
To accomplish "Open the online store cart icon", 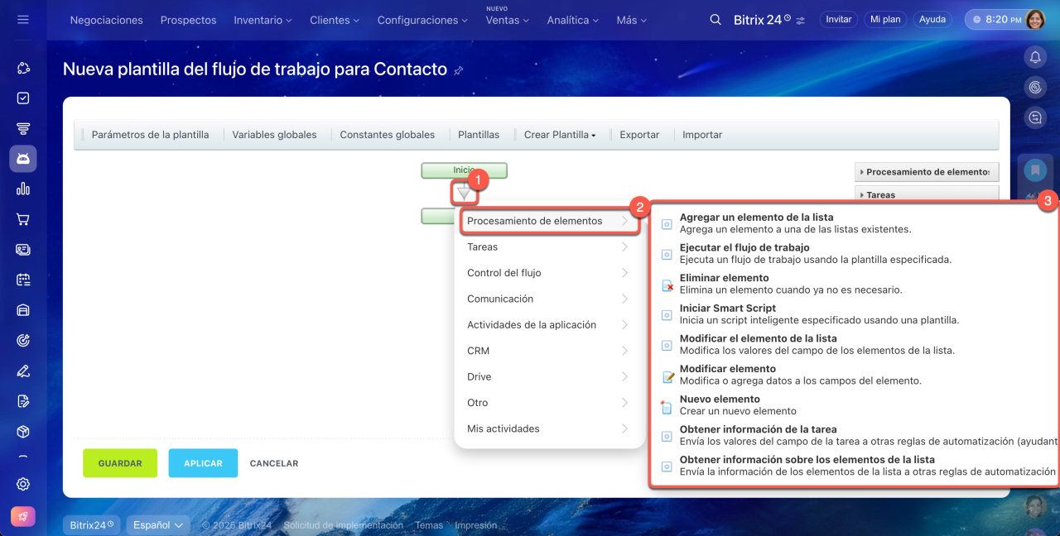I will point(23,219).
